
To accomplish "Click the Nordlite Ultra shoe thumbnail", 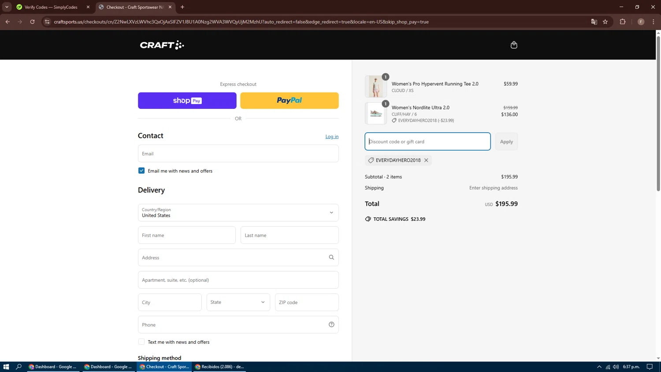I will pos(376,113).
